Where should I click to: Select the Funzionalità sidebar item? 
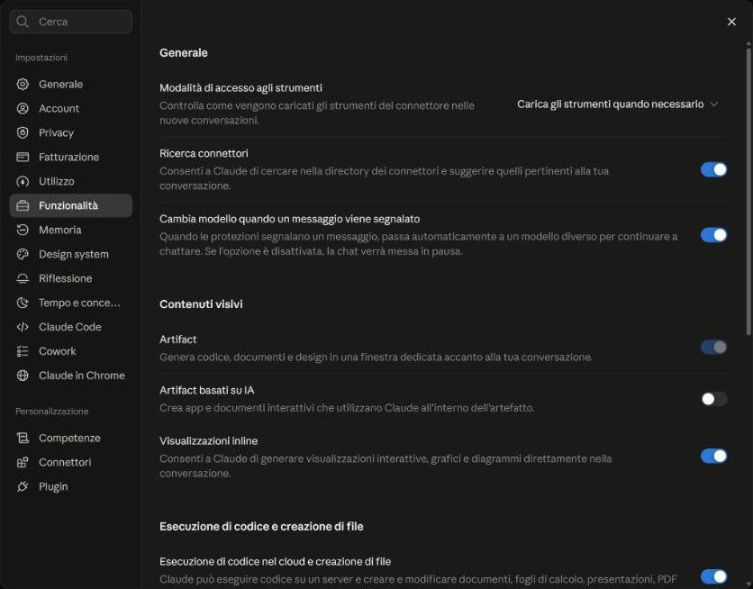pos(70,205)
